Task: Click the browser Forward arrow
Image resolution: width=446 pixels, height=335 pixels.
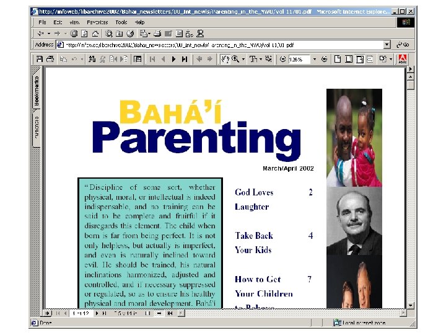Action: tap(57, 33)
